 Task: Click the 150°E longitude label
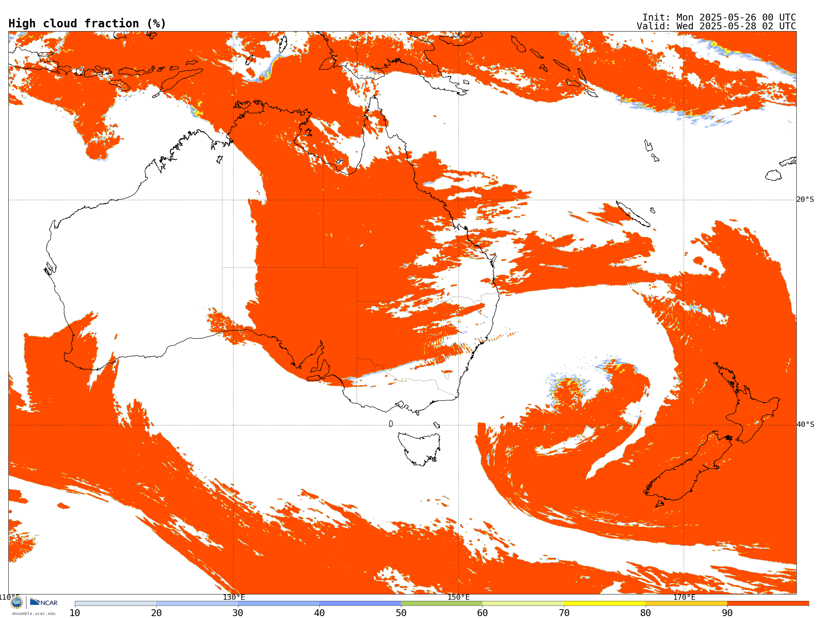pos(458,597)
